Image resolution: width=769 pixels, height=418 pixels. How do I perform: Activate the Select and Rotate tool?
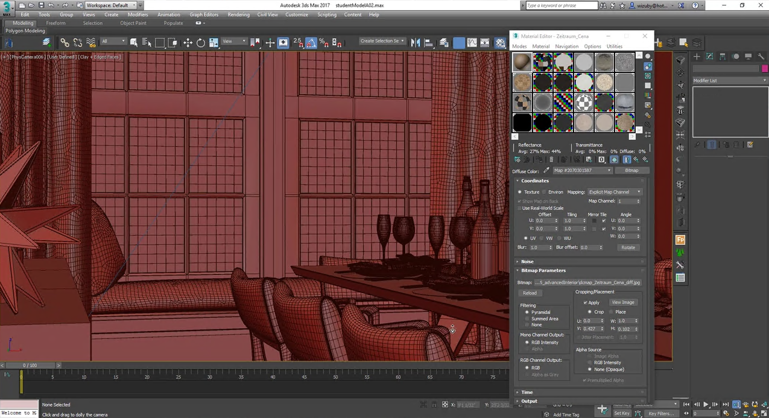coord(201,42)
